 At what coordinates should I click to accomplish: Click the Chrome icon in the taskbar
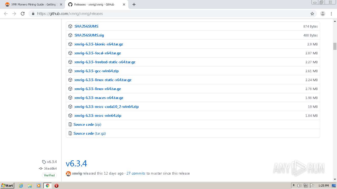coord(47,186)
